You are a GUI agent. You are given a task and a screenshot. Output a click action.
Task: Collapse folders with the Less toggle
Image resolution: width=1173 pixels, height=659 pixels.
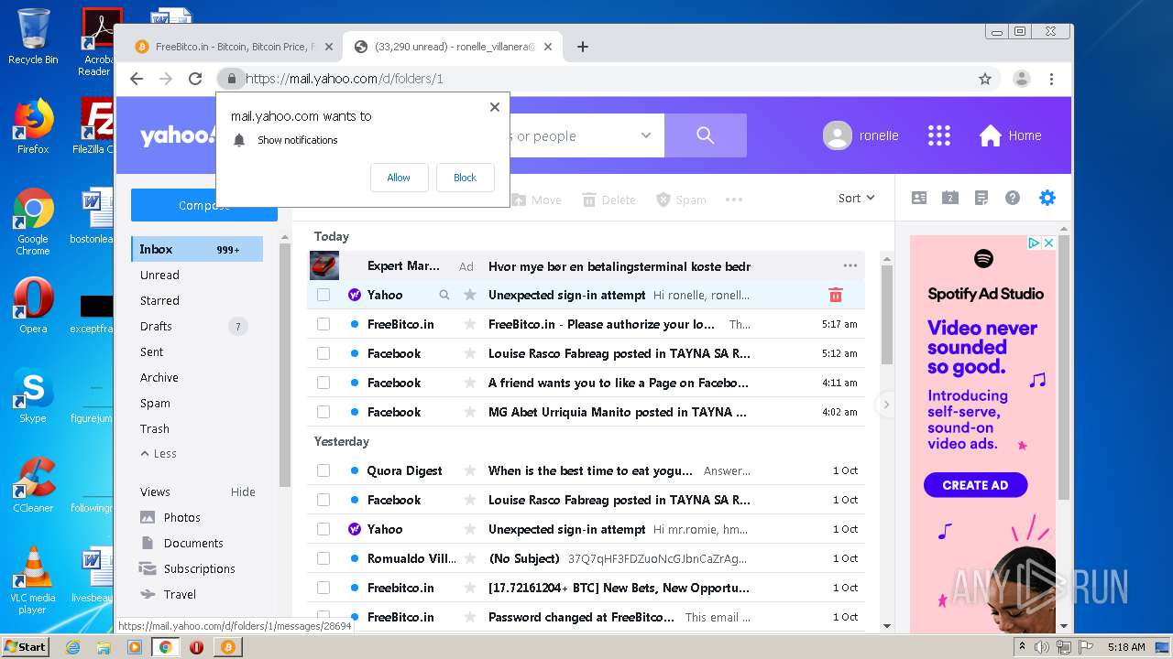[x=159, y=454]
